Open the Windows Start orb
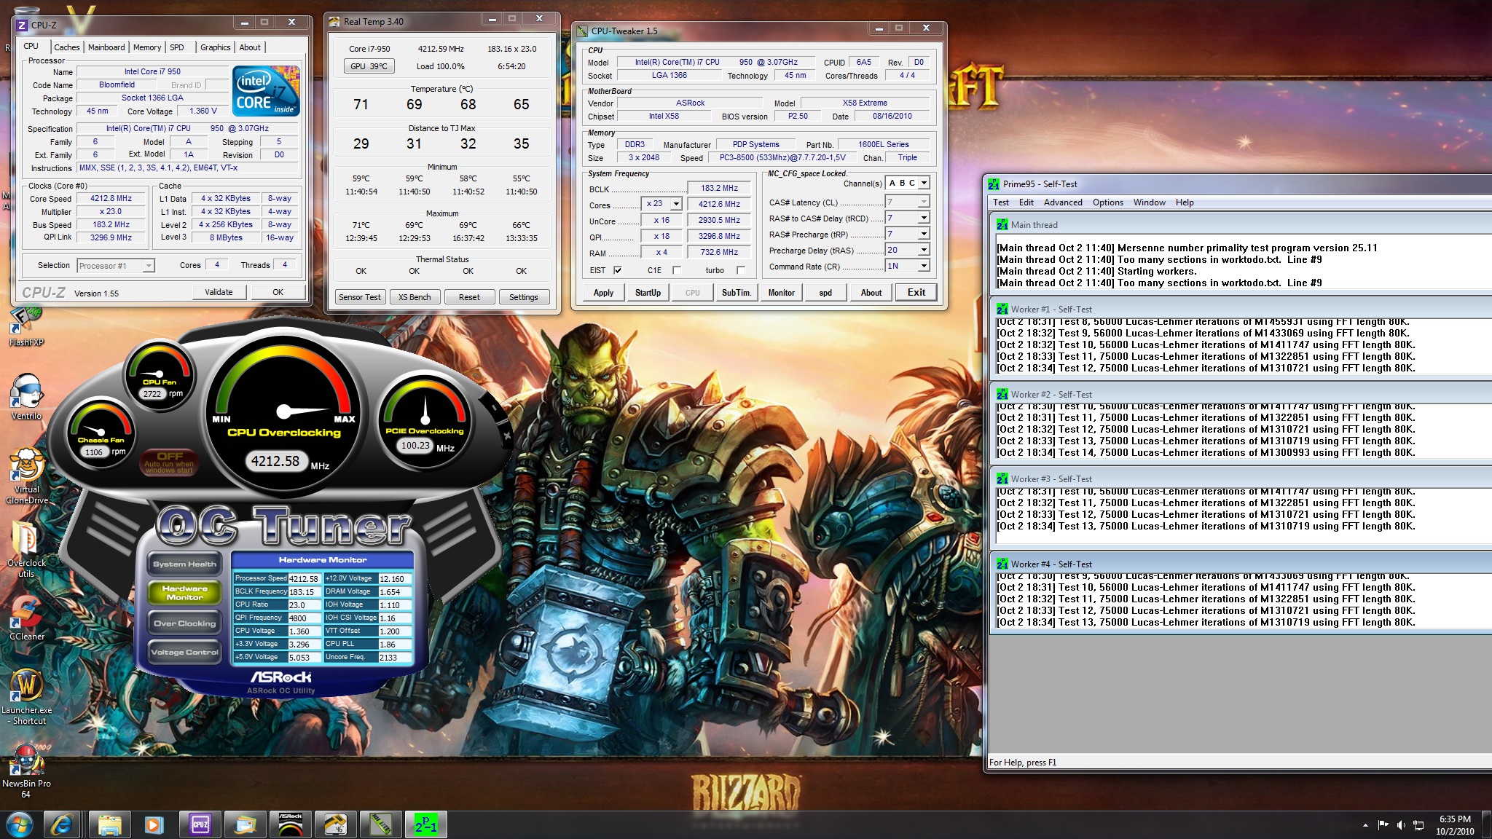The height and width of the screenshot is (839, 1492). (x=19, y=825)
